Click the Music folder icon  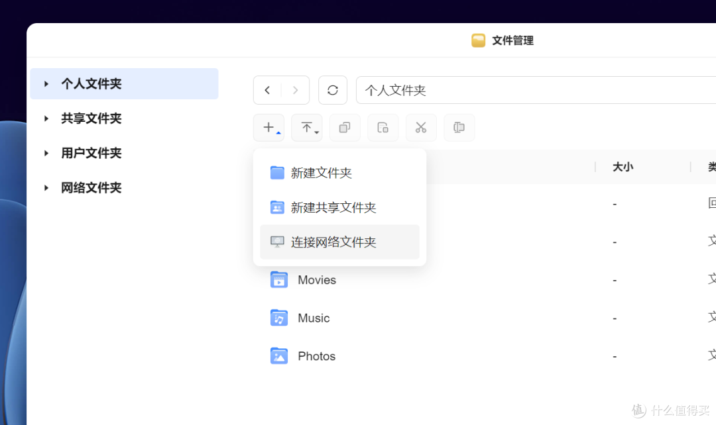(x=279, y=318)
